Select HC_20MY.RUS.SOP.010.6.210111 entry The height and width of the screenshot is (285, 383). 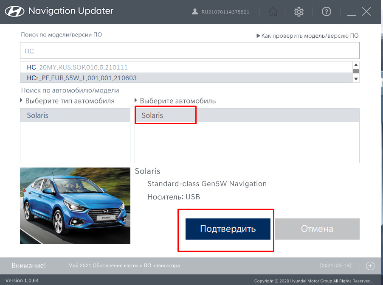(x=186, y=67)
